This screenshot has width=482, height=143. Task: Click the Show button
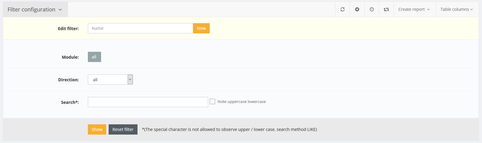point(97,129)
